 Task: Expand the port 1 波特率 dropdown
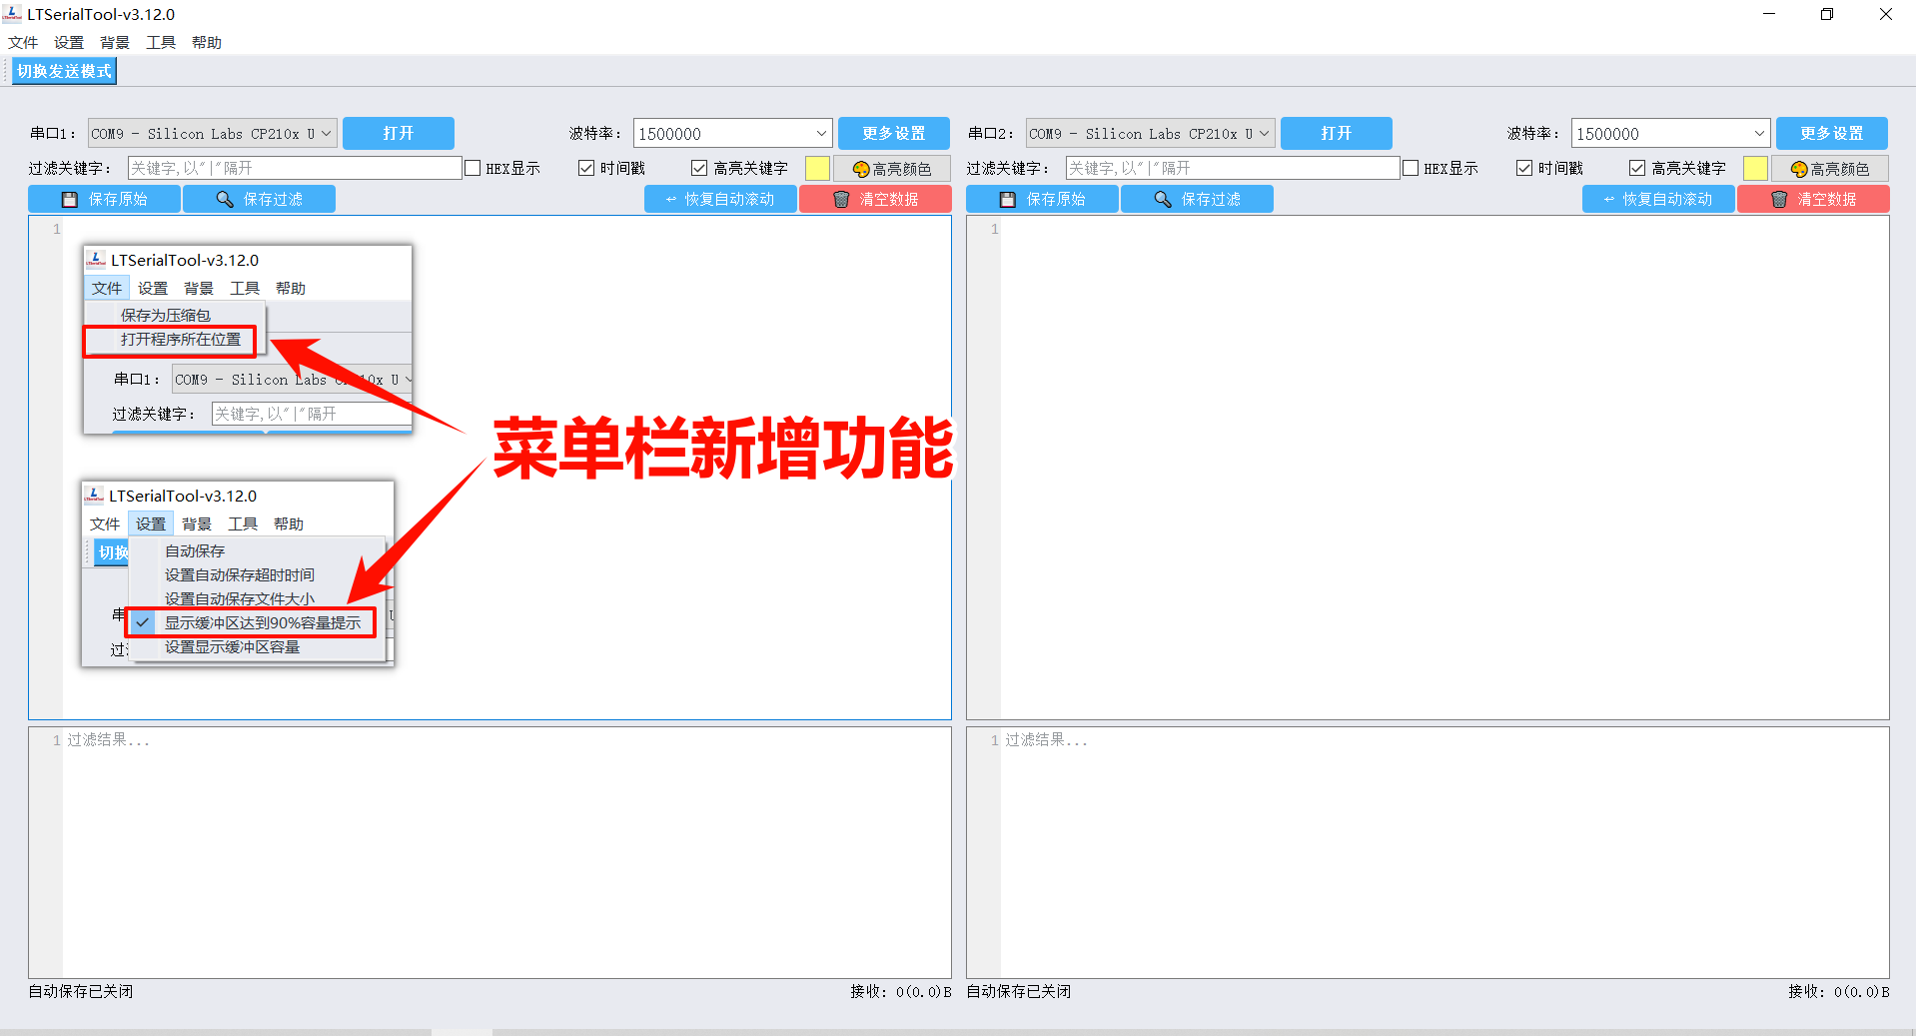pos(821,133)
